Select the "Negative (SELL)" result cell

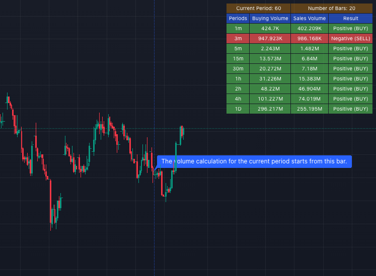coord(350,38)
